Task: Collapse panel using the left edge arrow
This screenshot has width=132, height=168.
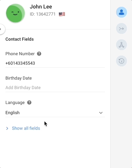Action: (2, 29)
